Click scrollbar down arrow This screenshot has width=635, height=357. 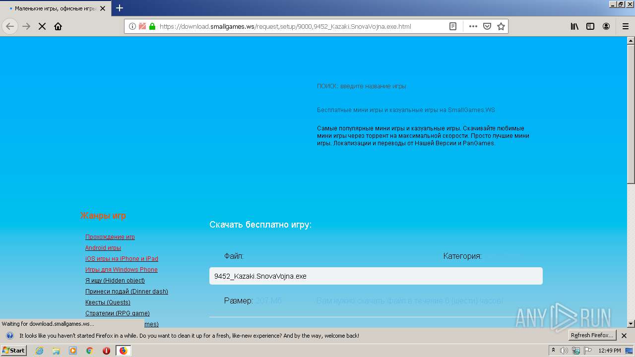pos(631,324)
